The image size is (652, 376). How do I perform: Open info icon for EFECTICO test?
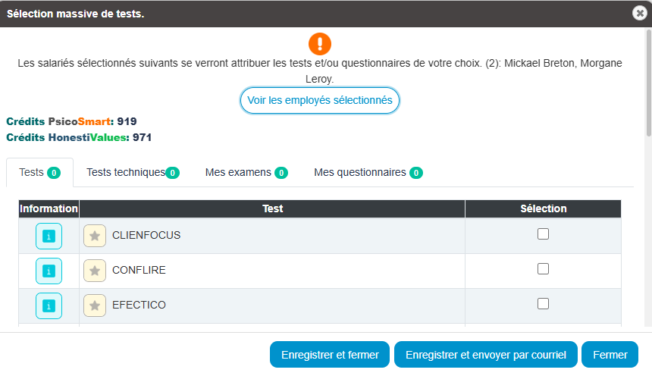49,305
